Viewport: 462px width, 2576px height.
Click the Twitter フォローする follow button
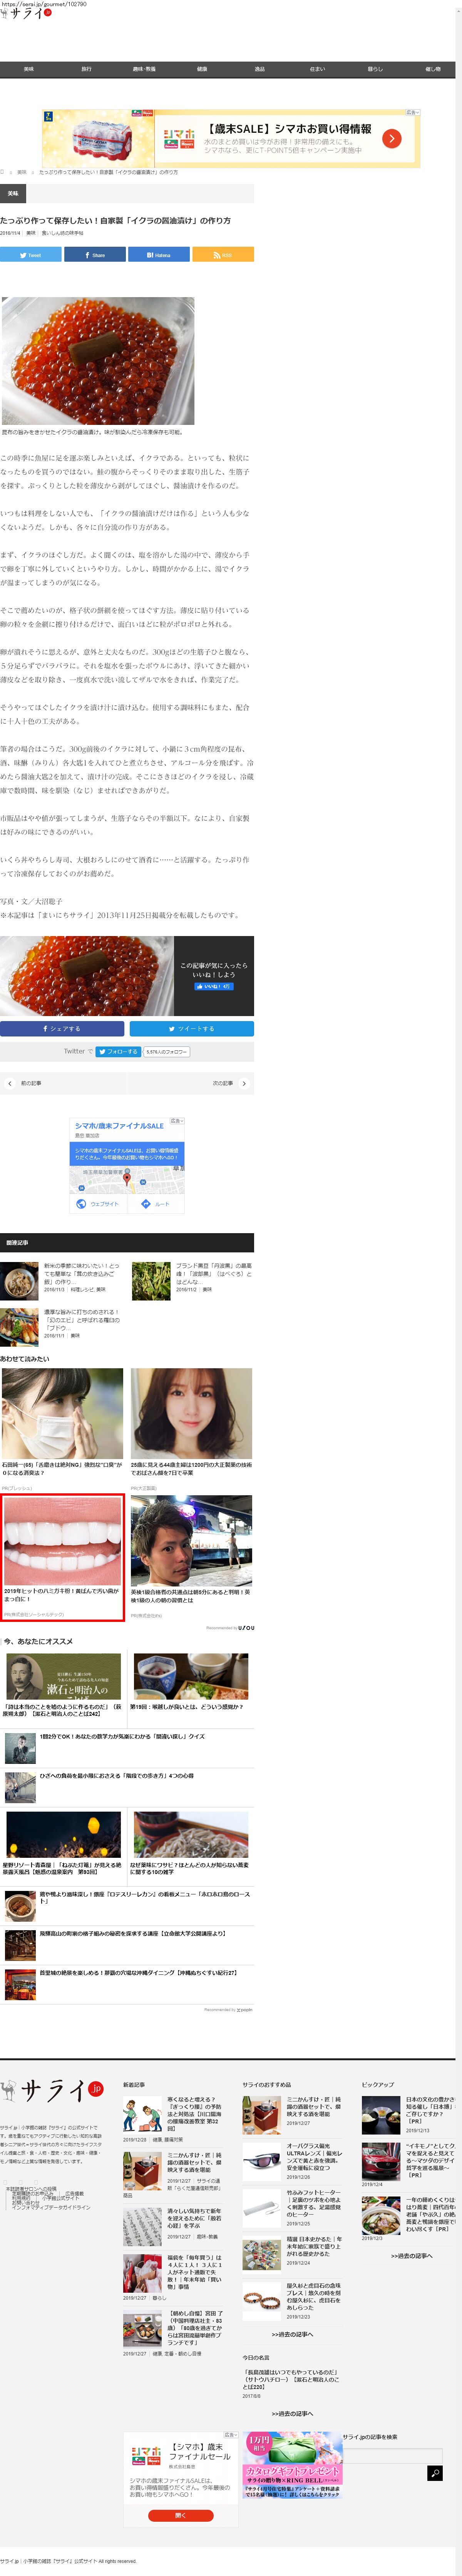pos(118,1051)
